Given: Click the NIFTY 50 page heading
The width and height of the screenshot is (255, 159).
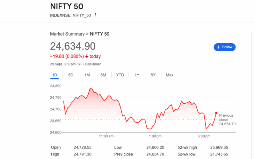Looking at the screenshot, I should pos(67,6).
